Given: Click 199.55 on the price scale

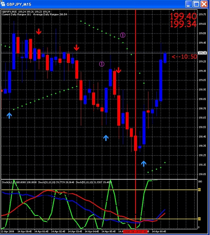Looking at the screenshot, I should coord(202,33).
